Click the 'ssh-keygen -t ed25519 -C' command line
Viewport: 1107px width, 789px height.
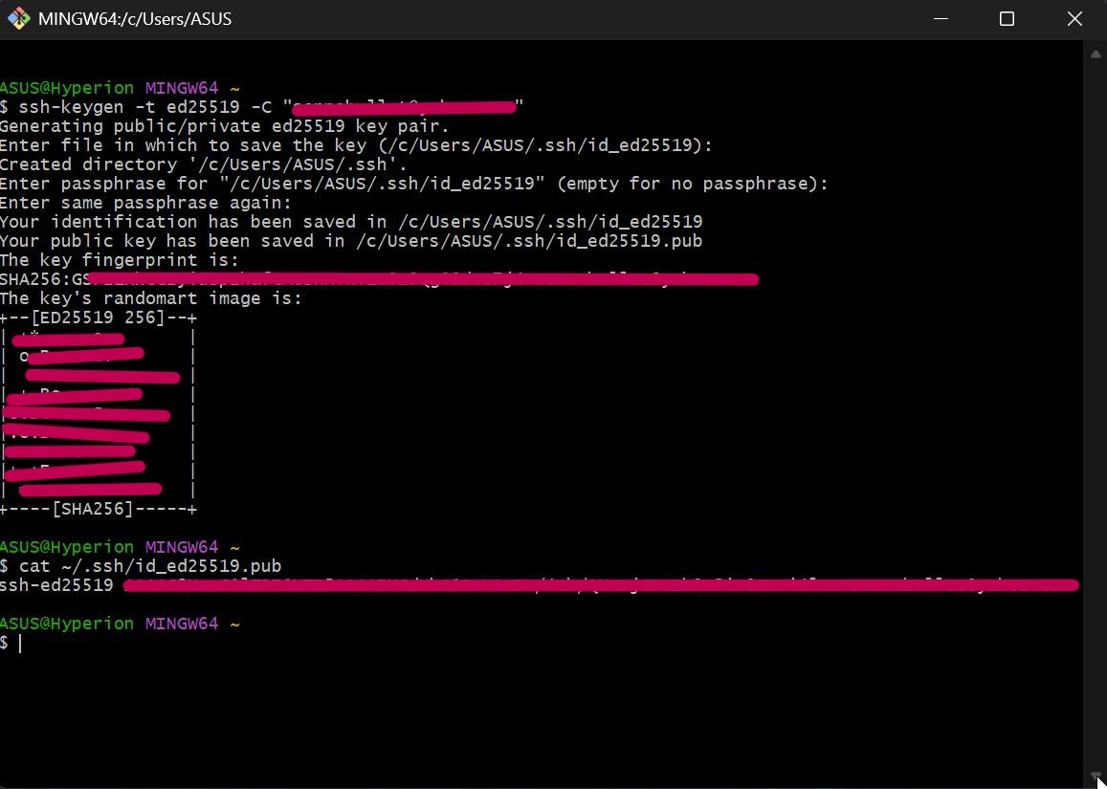pos(262,107)
